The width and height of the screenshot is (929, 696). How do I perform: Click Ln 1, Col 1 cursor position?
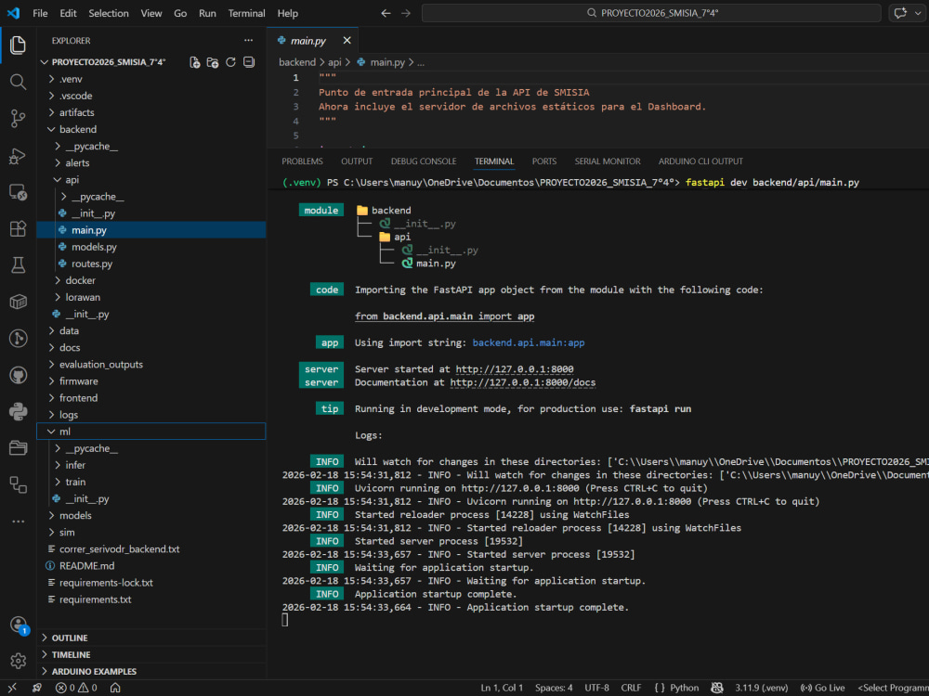(502, 688)
